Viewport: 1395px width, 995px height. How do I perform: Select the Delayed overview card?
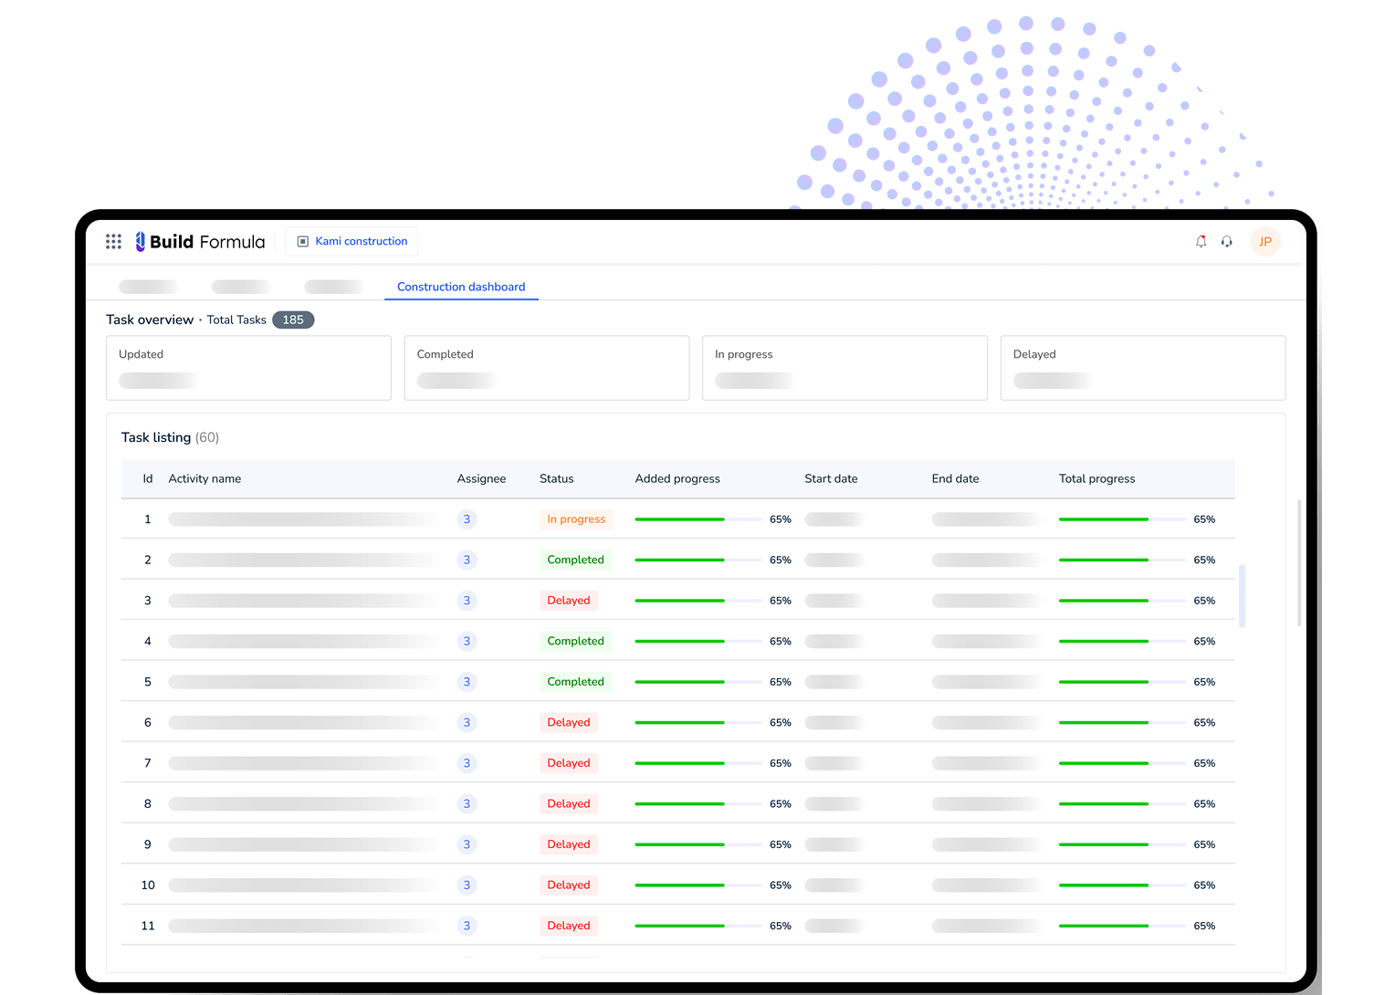tap(1142, 367)
